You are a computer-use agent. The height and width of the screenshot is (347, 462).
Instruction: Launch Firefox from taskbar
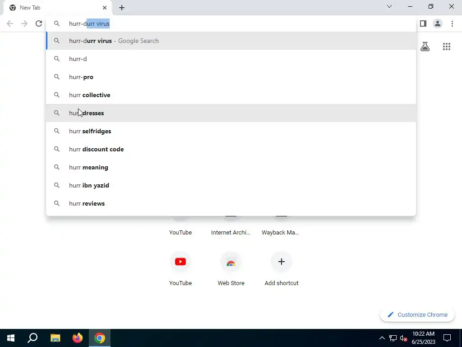point(78,338)
